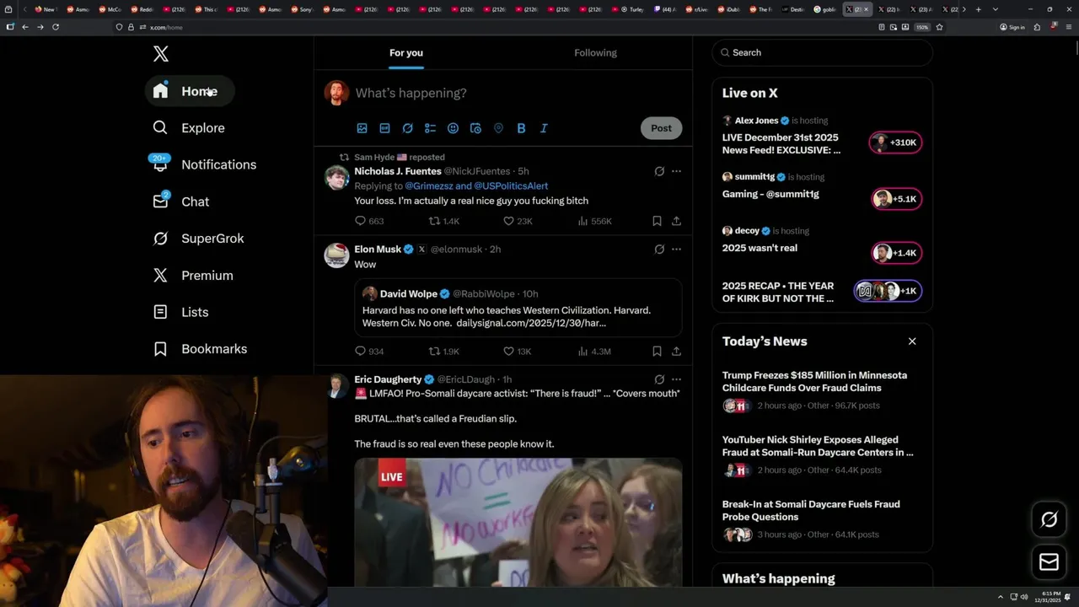View analytics of Fuentes post (556K)
This screenshot has width=1079, height=607.
(594, 221)
